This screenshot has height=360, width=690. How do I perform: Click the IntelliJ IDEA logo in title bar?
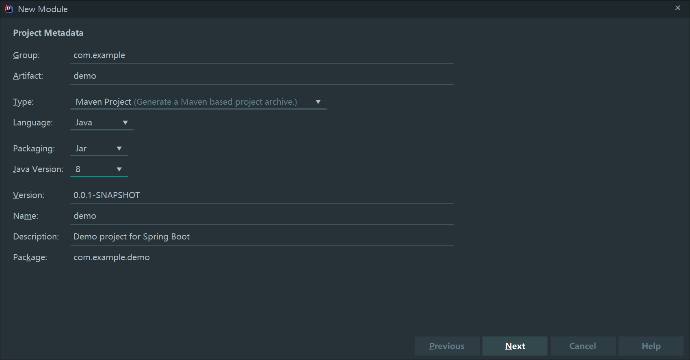9,9
